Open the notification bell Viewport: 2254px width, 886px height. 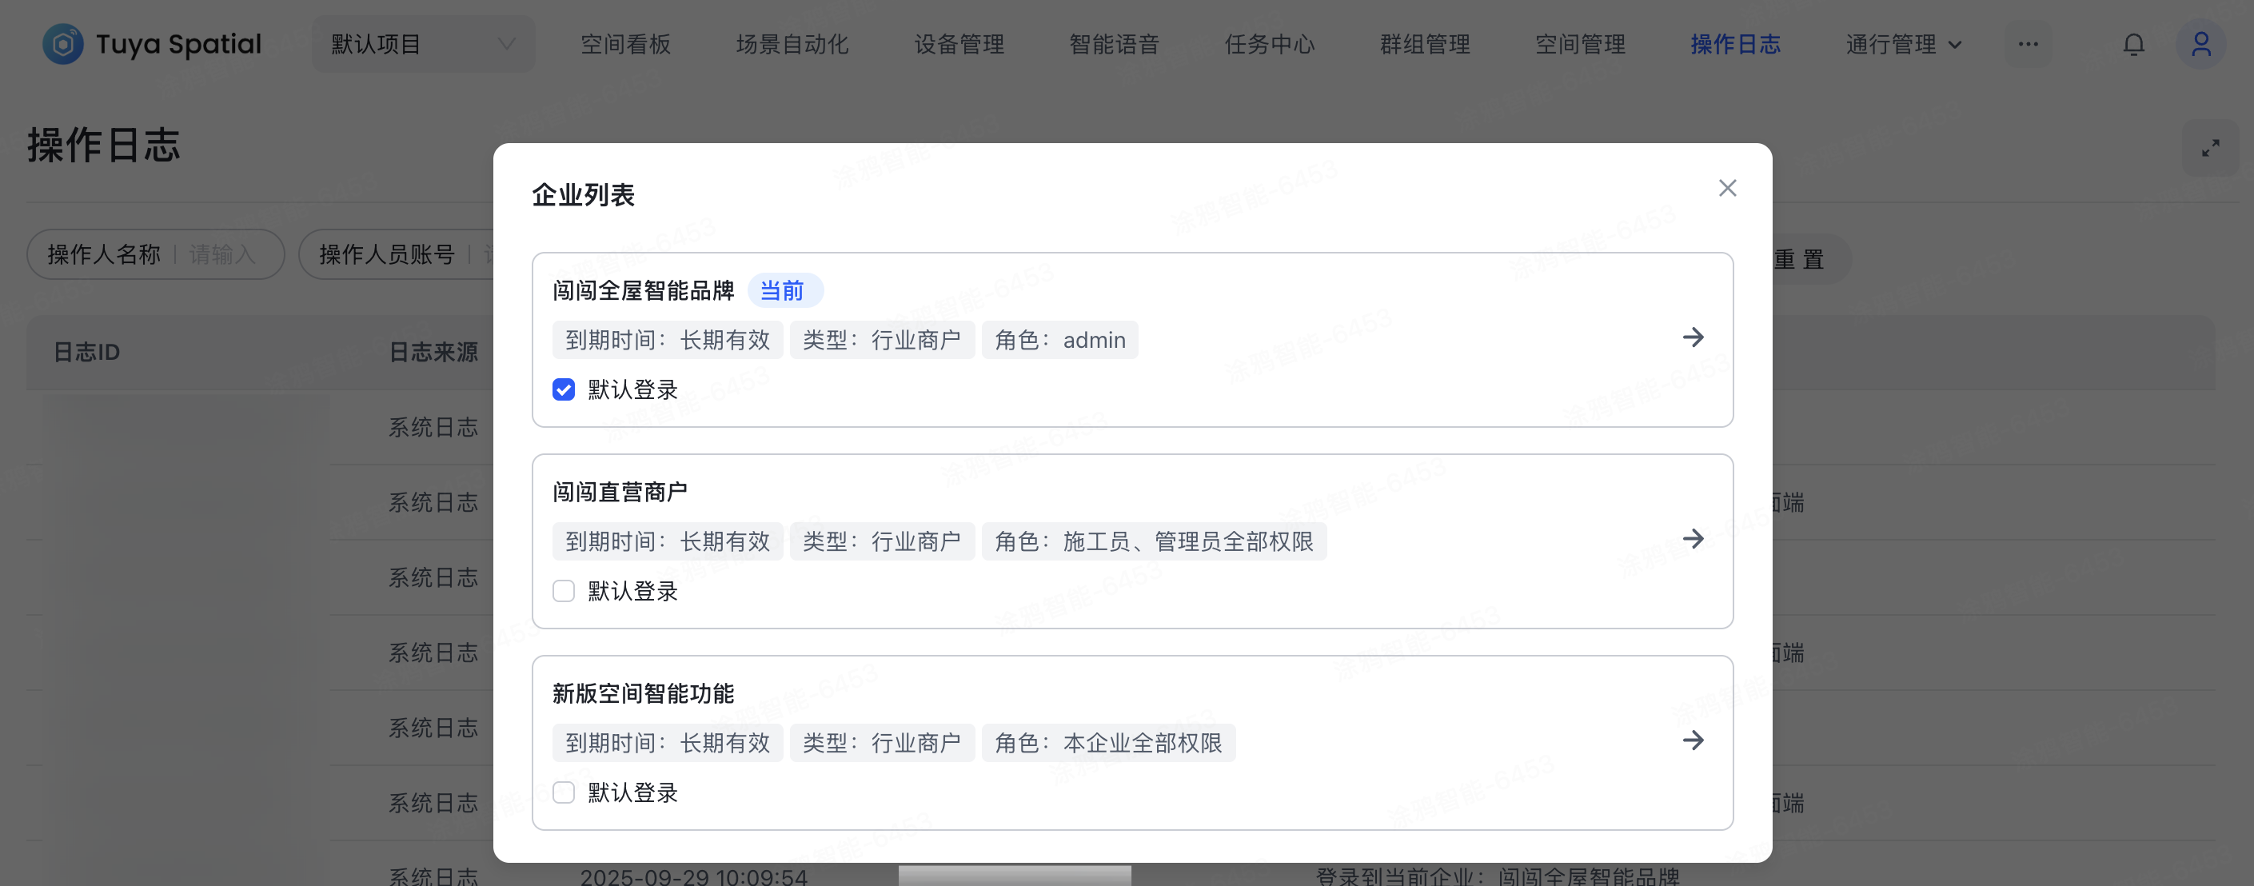point(2133,45)
